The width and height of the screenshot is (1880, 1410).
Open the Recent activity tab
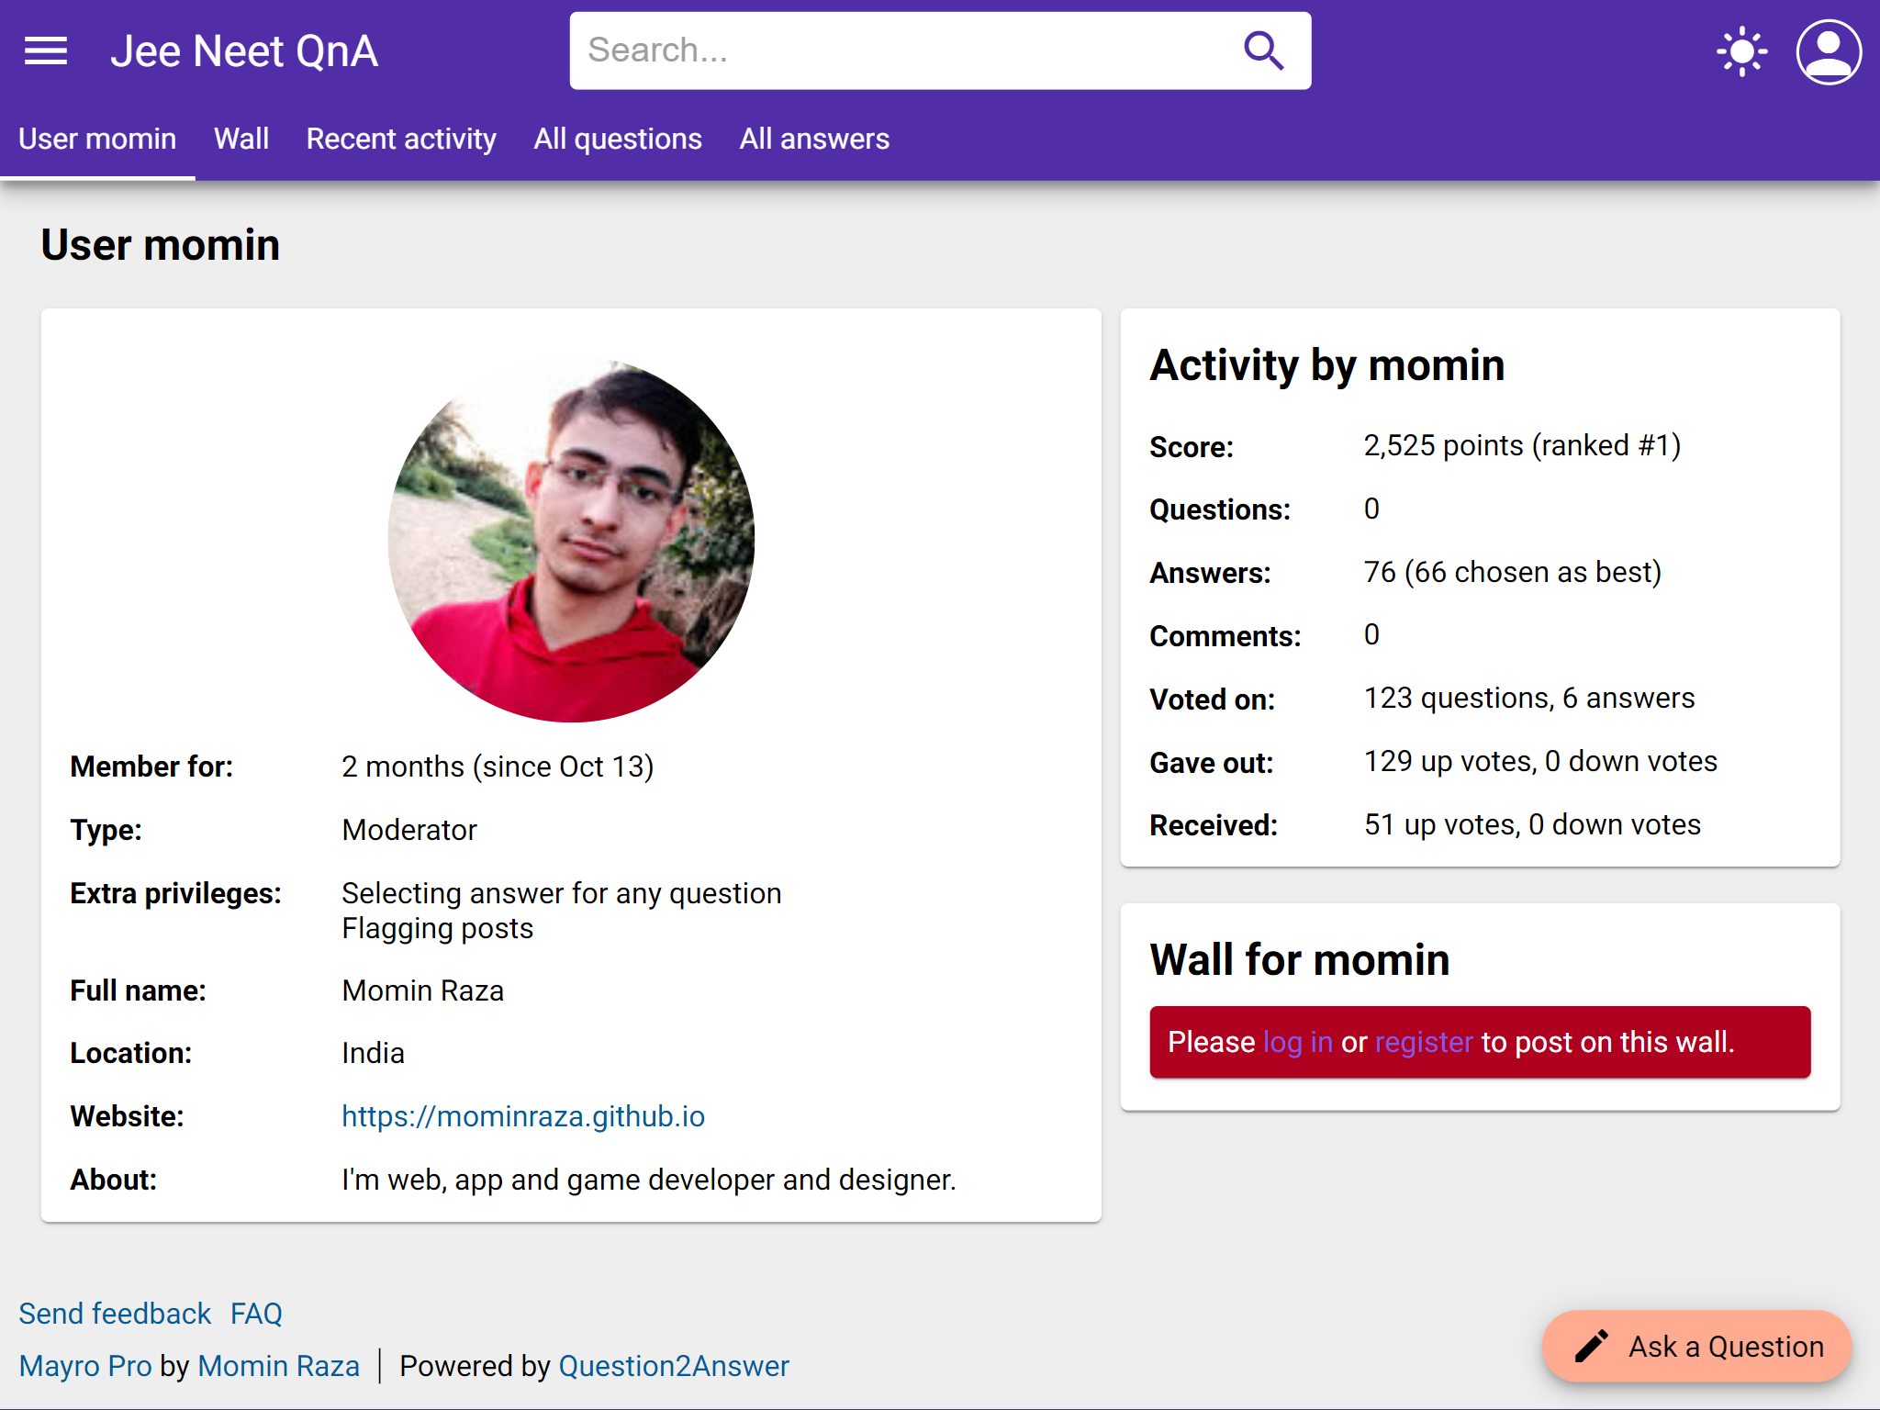[x=401, y=140]
